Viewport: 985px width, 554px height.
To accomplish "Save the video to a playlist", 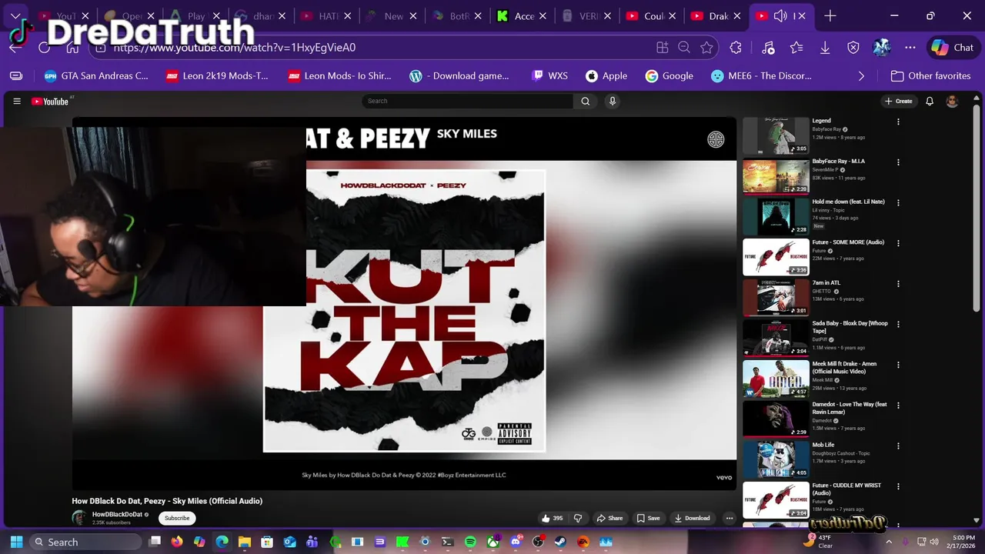I will (648, 518).
